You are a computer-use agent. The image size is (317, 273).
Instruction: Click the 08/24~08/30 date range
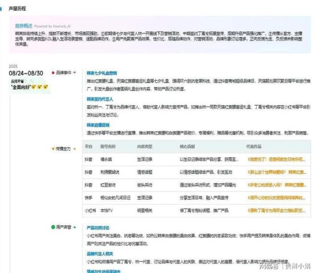click(x=26, y=73)
